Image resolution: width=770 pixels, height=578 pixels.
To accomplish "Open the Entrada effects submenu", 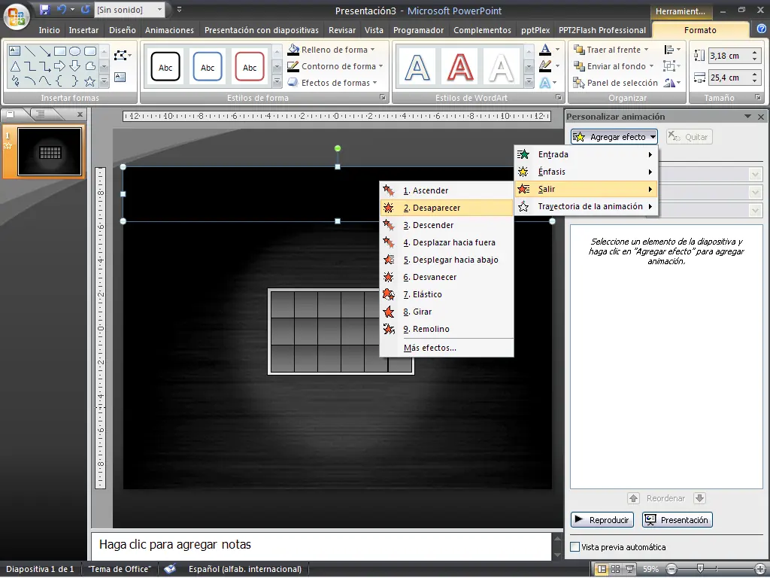I will click(586, 154).
